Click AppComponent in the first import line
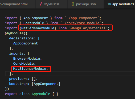The height and width of the screenshot is (99, 135). click(36, 18)
